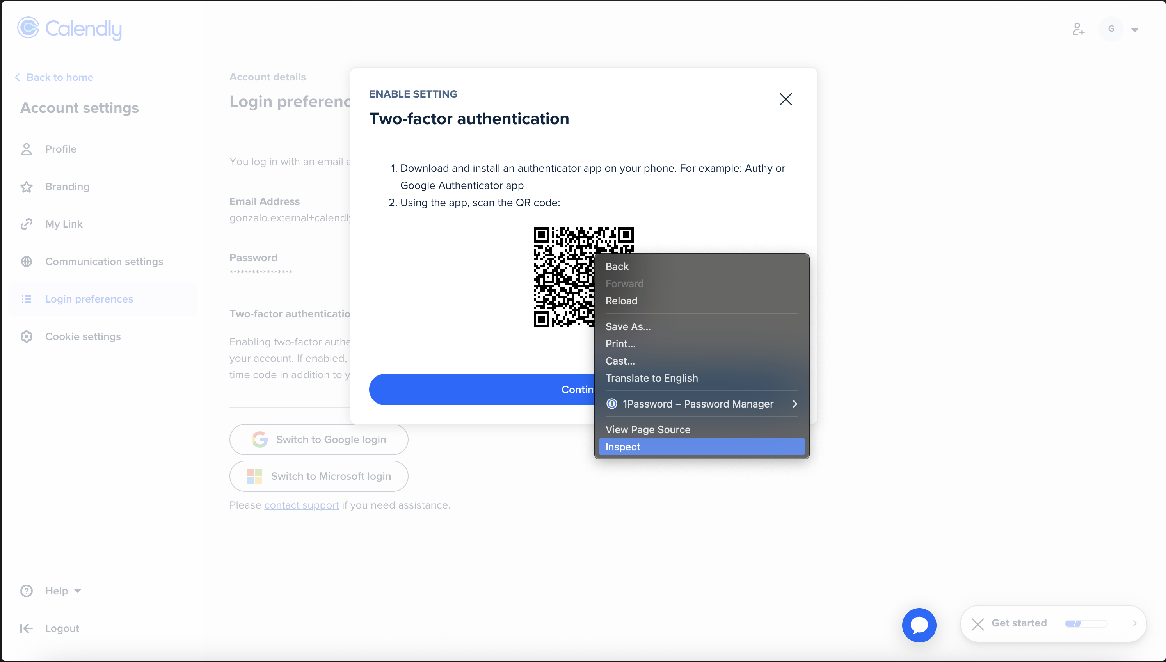Click the Calendly logo icon
This screenshot has width=1166, height=662.
pos(28,28)
